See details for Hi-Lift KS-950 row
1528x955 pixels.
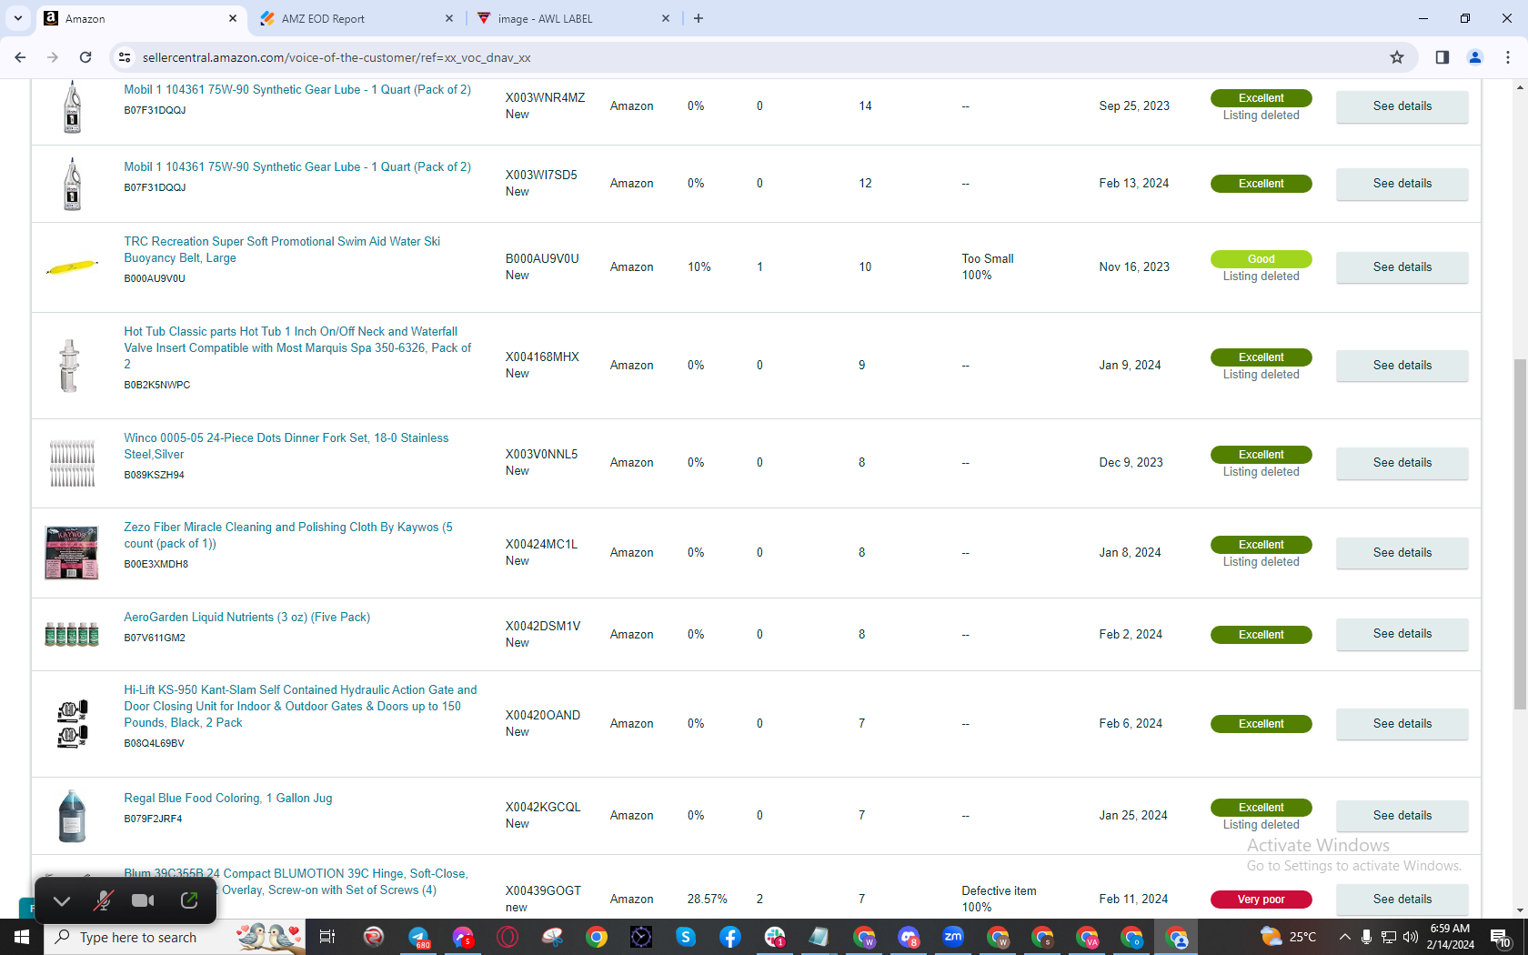pyautogui.click(x=1402, y=723)
